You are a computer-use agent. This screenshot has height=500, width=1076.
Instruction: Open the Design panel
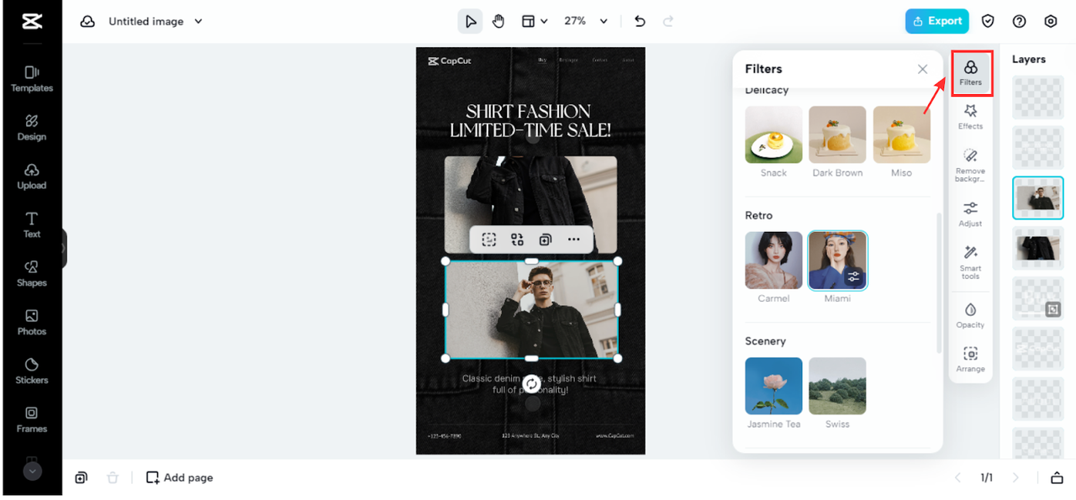click(32, 128)
